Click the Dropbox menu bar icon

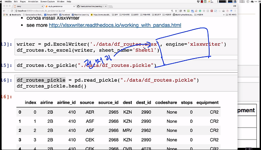198,1
